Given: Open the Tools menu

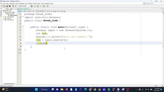Looking at the screenshot, I should coord(43,4).
